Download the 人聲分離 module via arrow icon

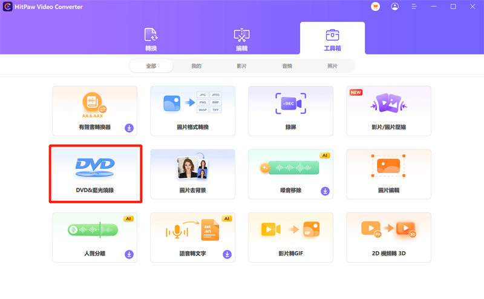(129, 254)
